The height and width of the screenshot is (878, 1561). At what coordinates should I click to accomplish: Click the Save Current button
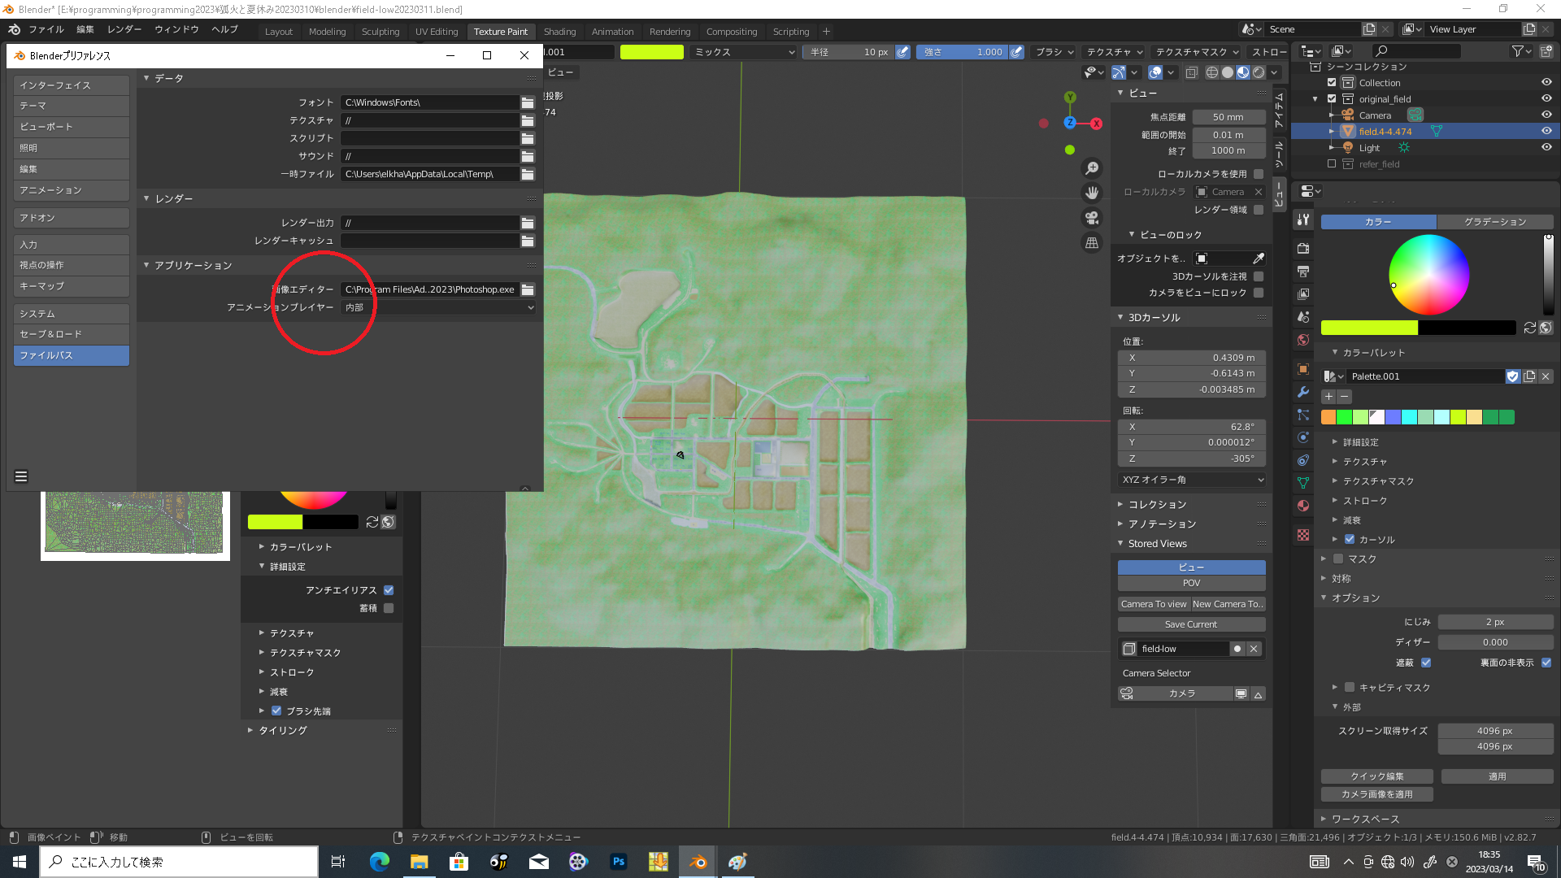(1191, 624)
